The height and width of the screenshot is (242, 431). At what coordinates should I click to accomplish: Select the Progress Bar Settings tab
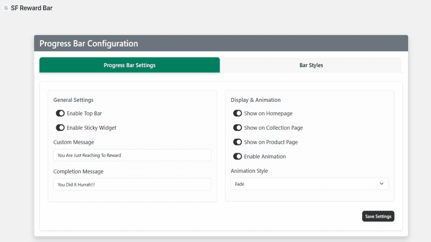point(130,65)
